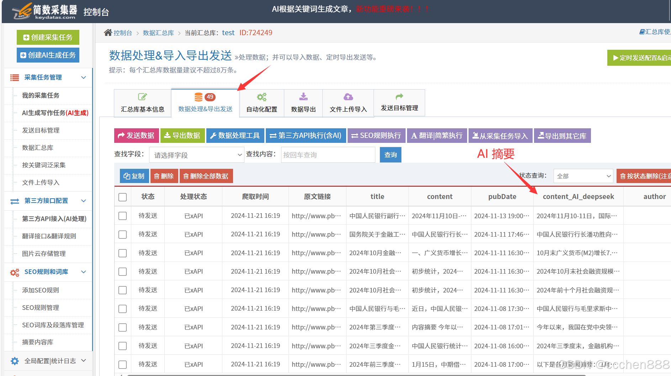Click the 全局配置 gear icon
The width and height of the screenshot is (671, 376).
click(15, 361)
